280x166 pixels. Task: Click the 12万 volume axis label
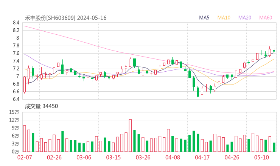(x=14, y=120)
